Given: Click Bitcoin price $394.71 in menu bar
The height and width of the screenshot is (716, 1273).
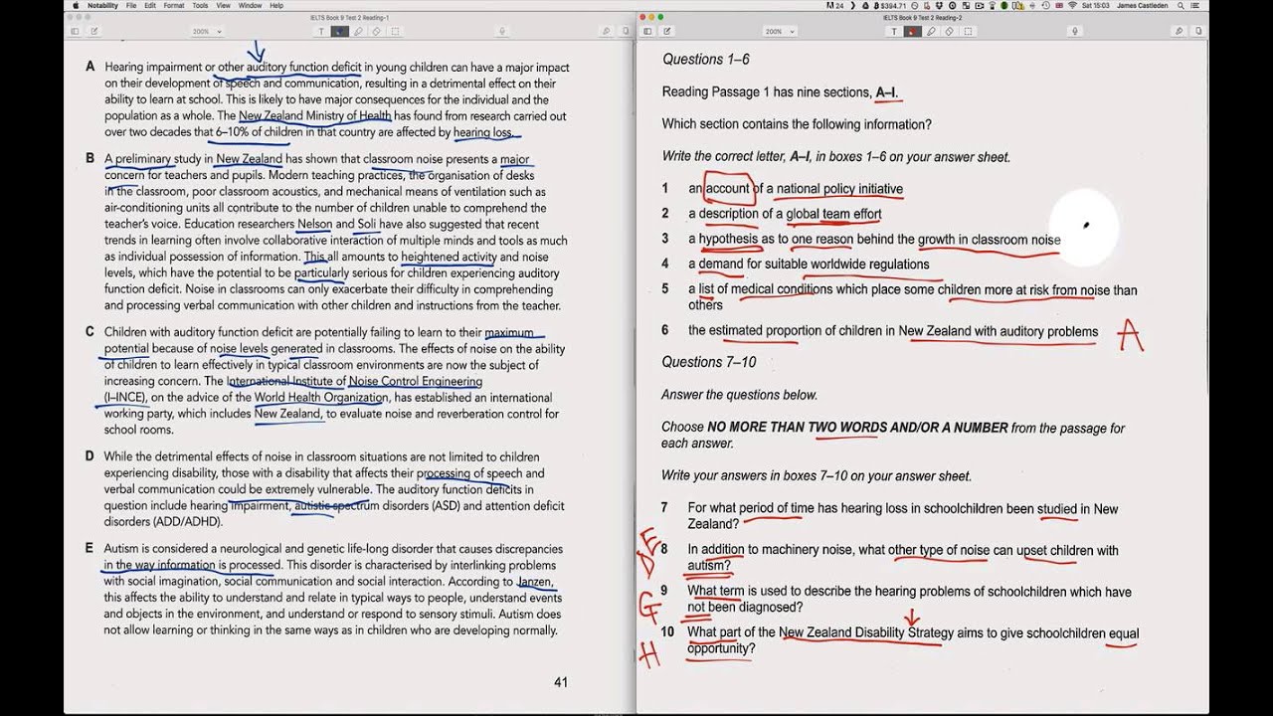Looking at the screenshot, I should tap(890, 6).
